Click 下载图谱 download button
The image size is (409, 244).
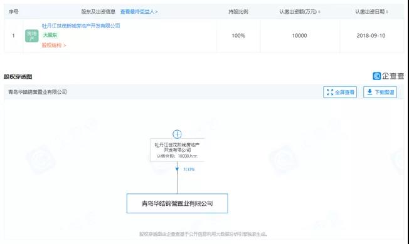(380, 92)
